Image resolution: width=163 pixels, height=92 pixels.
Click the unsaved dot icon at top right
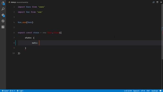(x=161, y=2)
